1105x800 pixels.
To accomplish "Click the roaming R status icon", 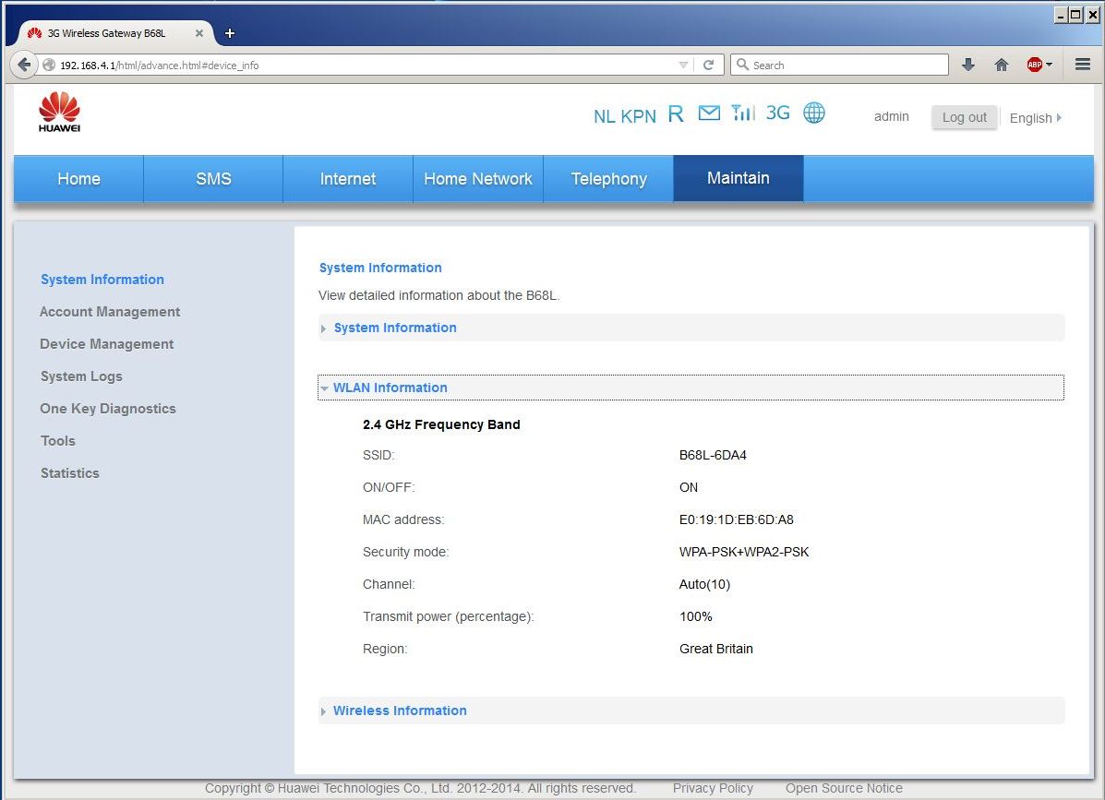I will click(675, 114).
